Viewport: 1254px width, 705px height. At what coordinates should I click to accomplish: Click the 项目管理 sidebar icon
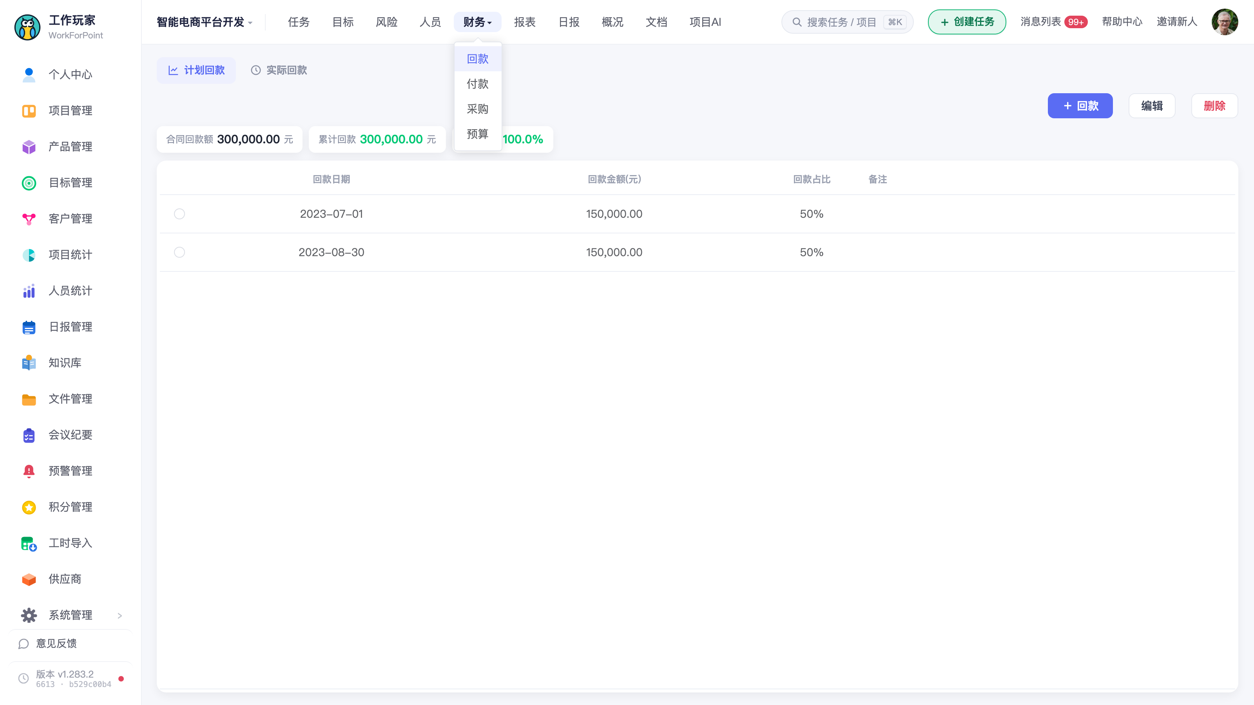pyautogui.click(x=29, y=111)
